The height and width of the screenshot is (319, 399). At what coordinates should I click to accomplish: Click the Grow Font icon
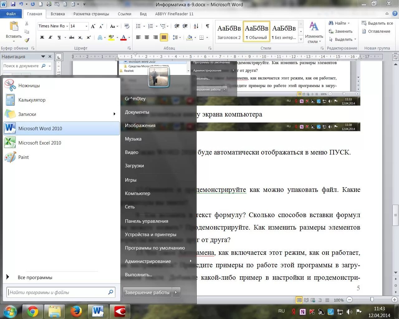[x=93, y=26]
